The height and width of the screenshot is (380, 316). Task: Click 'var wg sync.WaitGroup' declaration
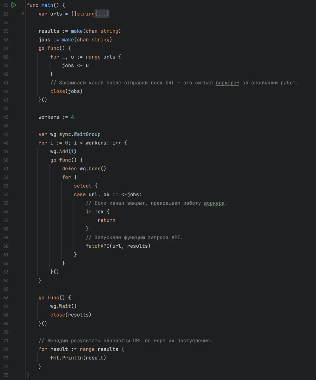coord(69,134)
